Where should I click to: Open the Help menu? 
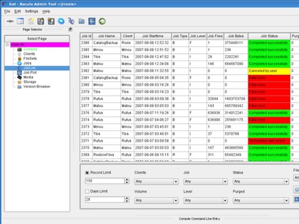(46, 11)
